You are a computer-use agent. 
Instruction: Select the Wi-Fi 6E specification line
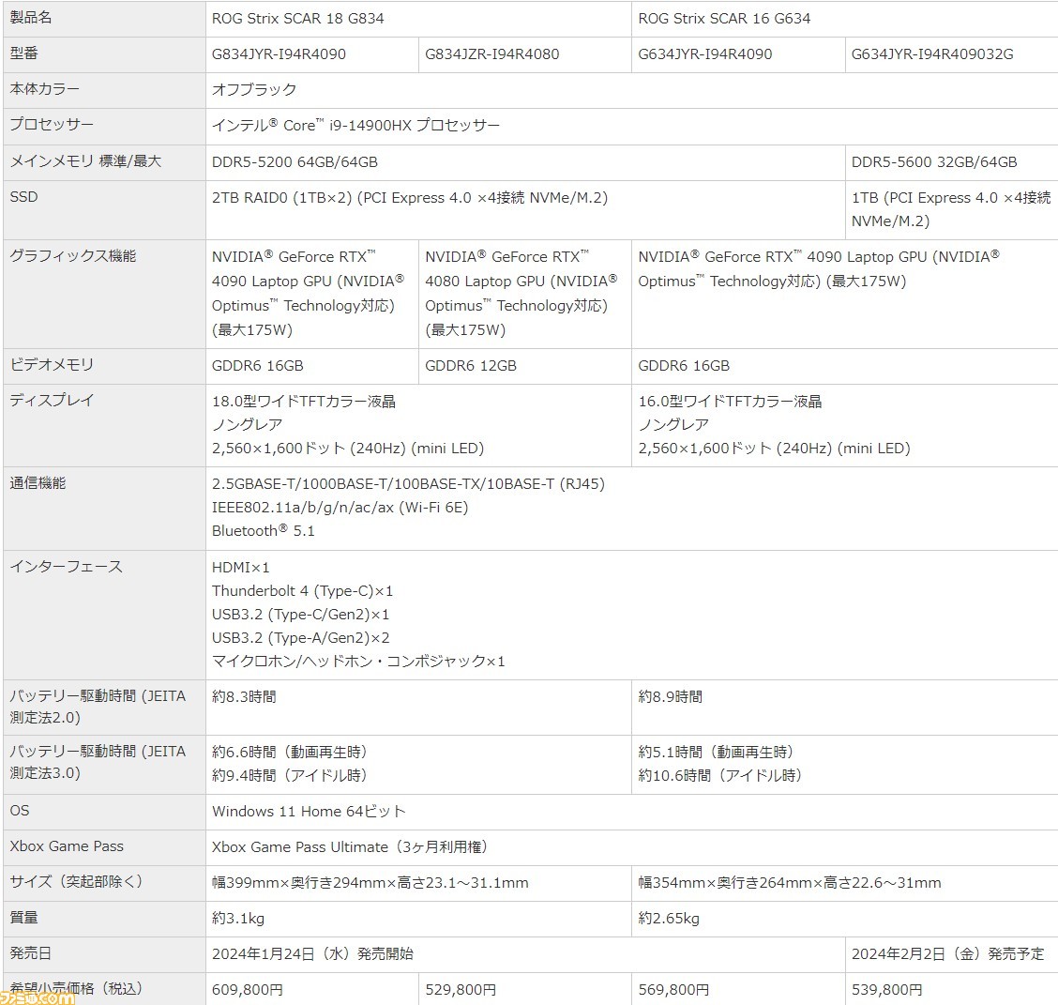point(340,508)
